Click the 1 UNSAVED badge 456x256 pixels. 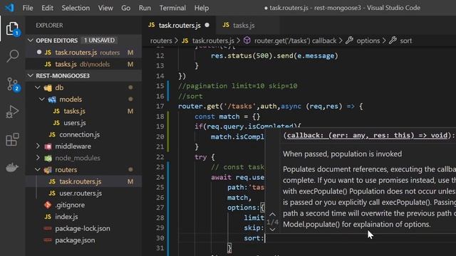(99, 41)
